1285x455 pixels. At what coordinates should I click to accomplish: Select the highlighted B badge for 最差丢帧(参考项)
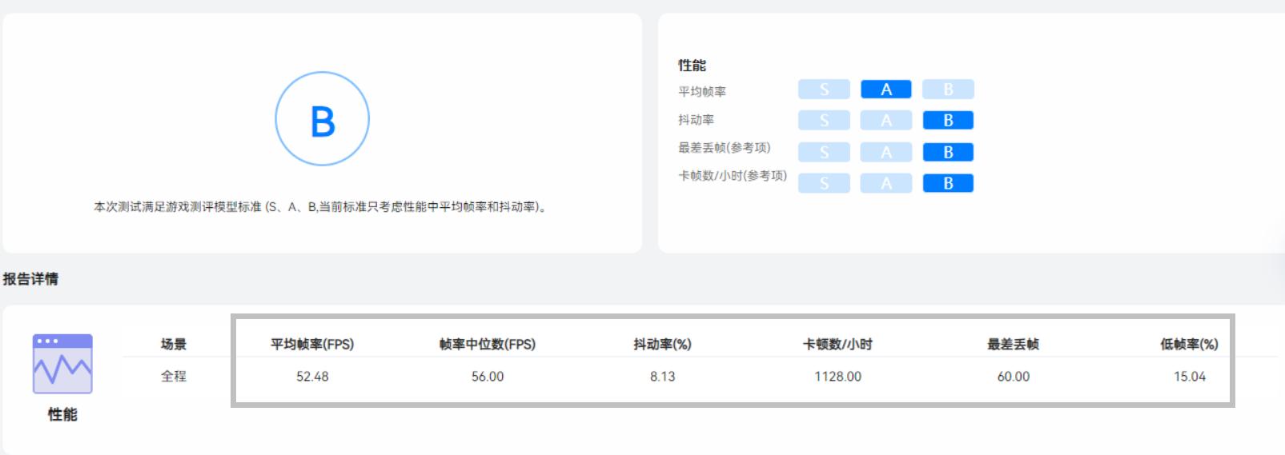948,152
